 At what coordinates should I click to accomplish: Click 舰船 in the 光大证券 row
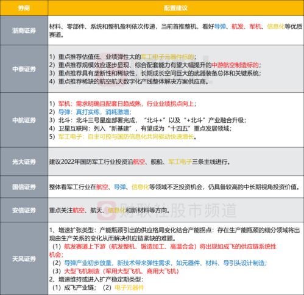157,162
